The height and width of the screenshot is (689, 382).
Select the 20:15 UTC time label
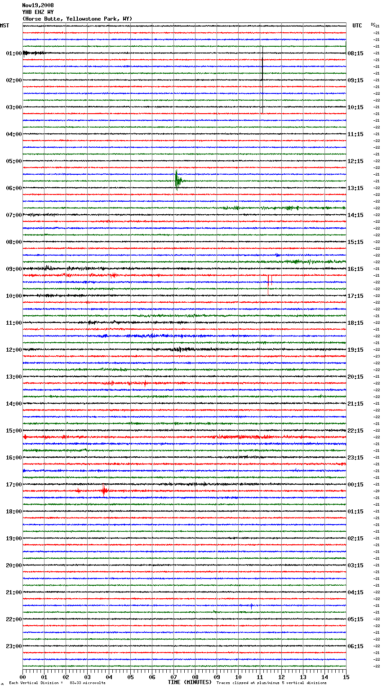pyautogui.click(x=355, y=377)
